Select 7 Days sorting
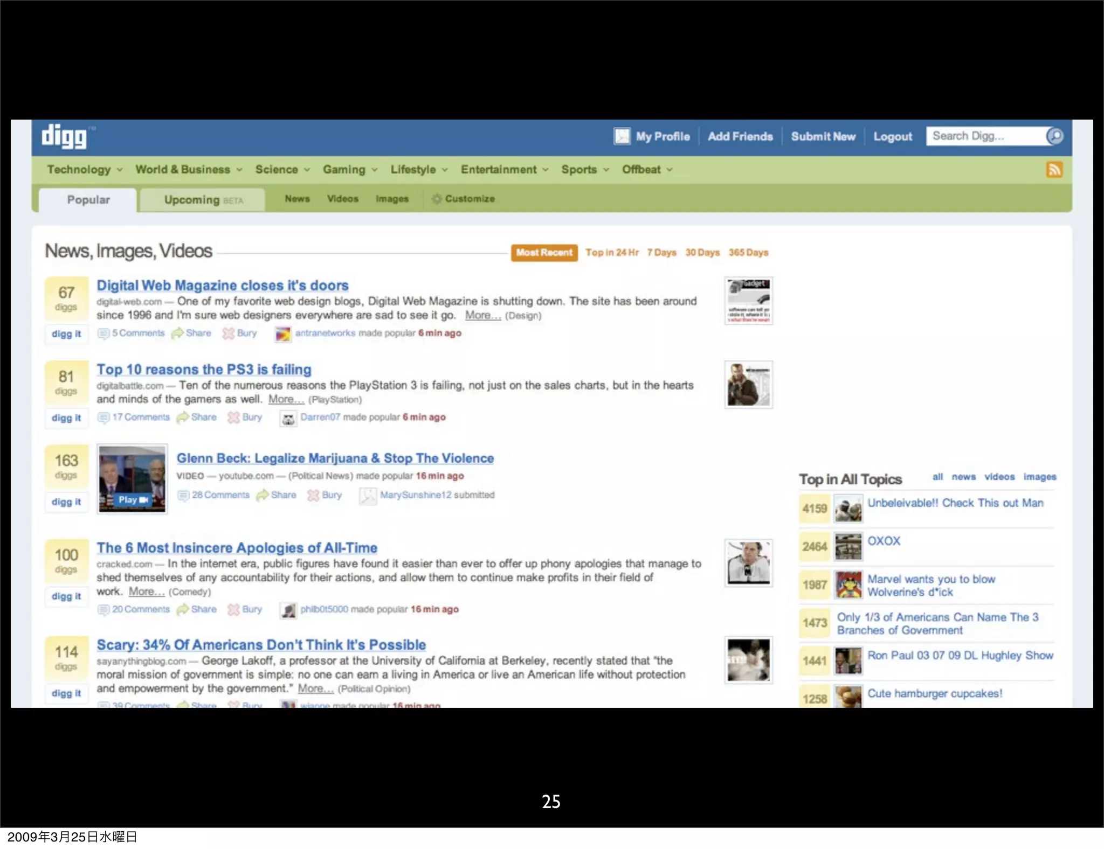1104x849 pixels. pyautogui.click(x=661, y=253)
